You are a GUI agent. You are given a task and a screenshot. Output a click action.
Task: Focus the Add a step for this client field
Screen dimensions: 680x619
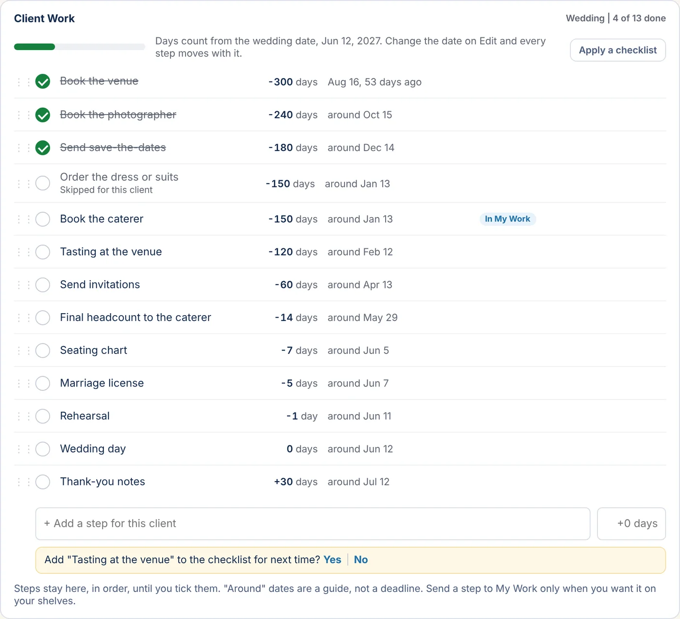coord(313,524)
